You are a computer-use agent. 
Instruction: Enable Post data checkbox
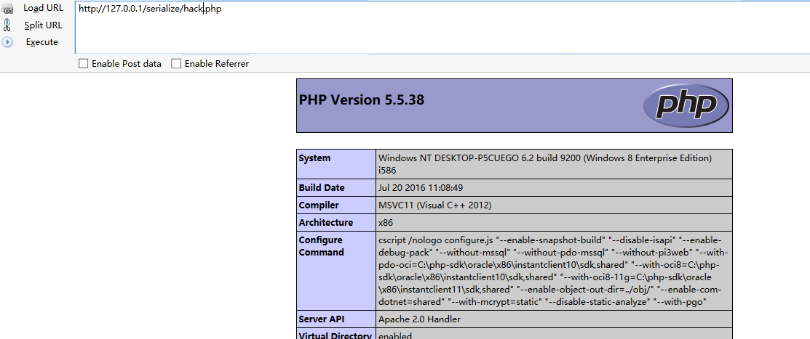tap(83, 64)
